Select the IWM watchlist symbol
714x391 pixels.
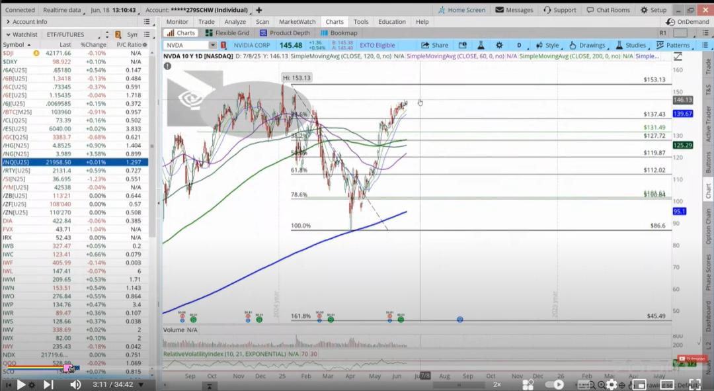tap(9, 279)
